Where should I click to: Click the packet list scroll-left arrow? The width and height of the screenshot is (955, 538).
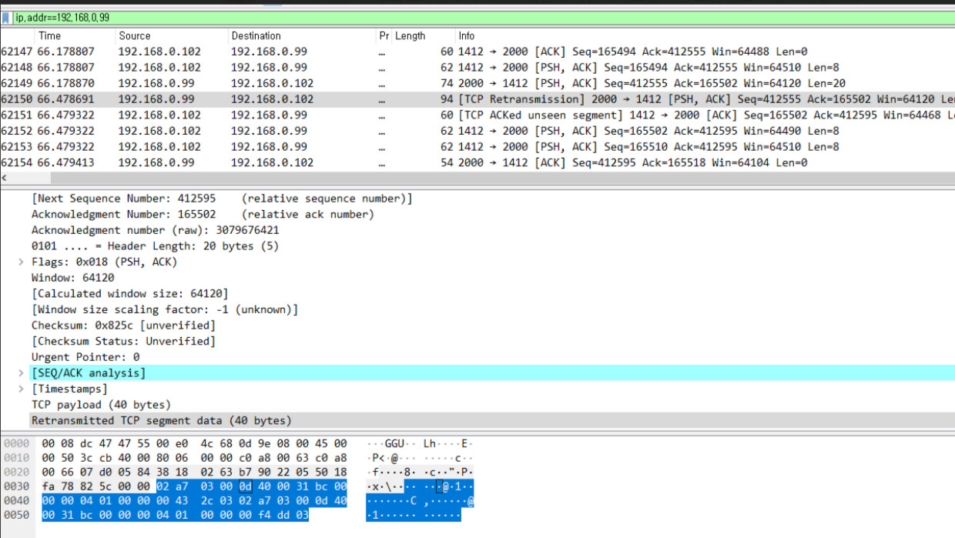tap(5, 178)
